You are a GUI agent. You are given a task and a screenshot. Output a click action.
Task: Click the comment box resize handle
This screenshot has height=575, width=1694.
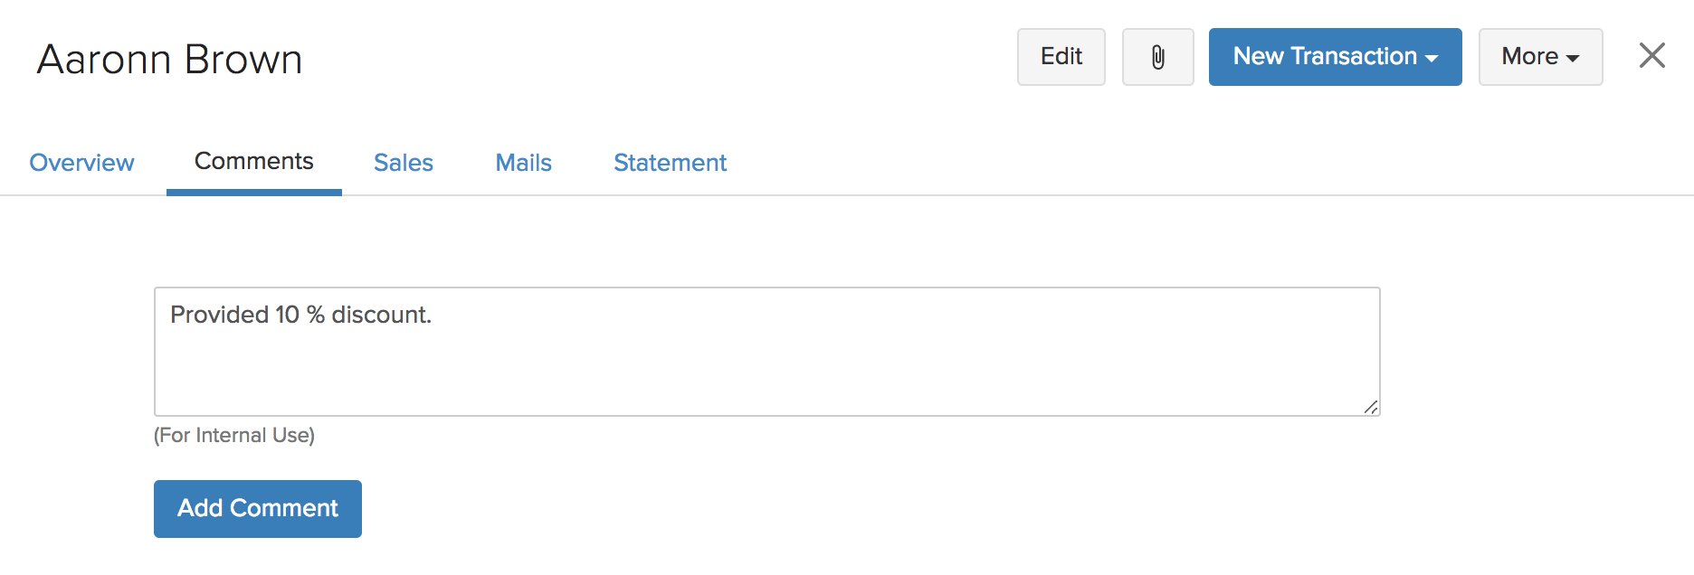1370,408
